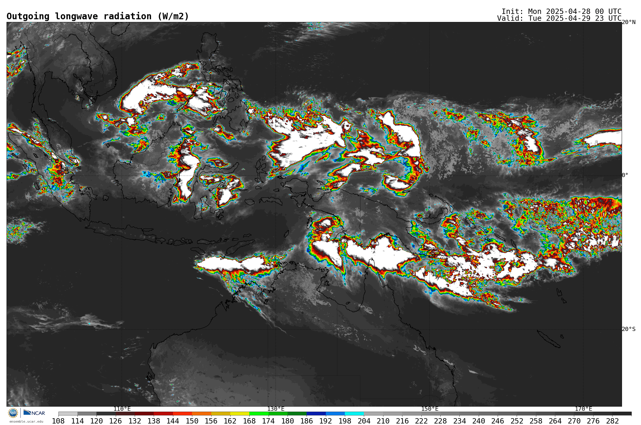The image size is (641, 425).
Task: Pick the cyan 198–204 colorbar swatch
Action: 354,413
